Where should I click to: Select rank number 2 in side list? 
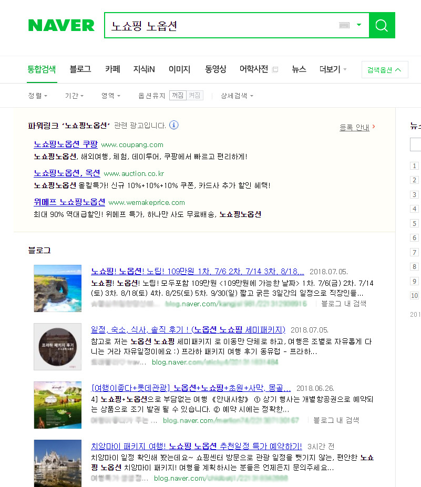[x=414, y=180]
